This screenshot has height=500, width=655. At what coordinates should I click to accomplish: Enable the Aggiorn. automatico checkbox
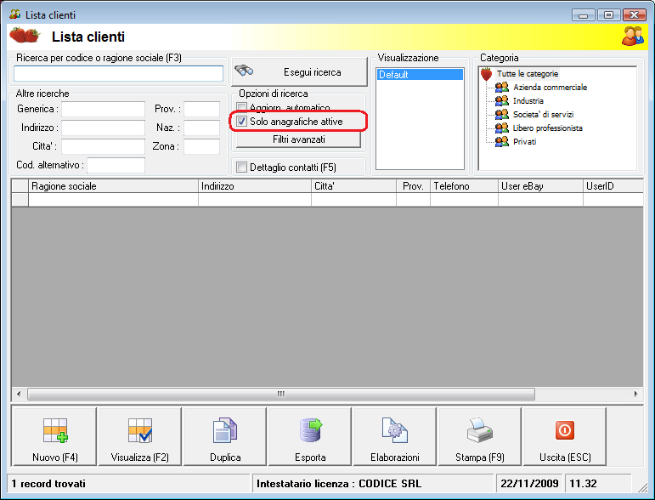pyautogui.click(x=241, y=107)
